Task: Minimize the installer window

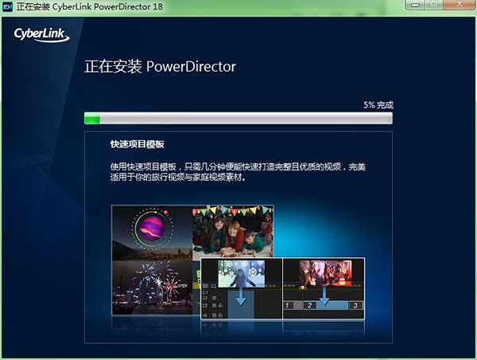Action: [x=413, y=6]
